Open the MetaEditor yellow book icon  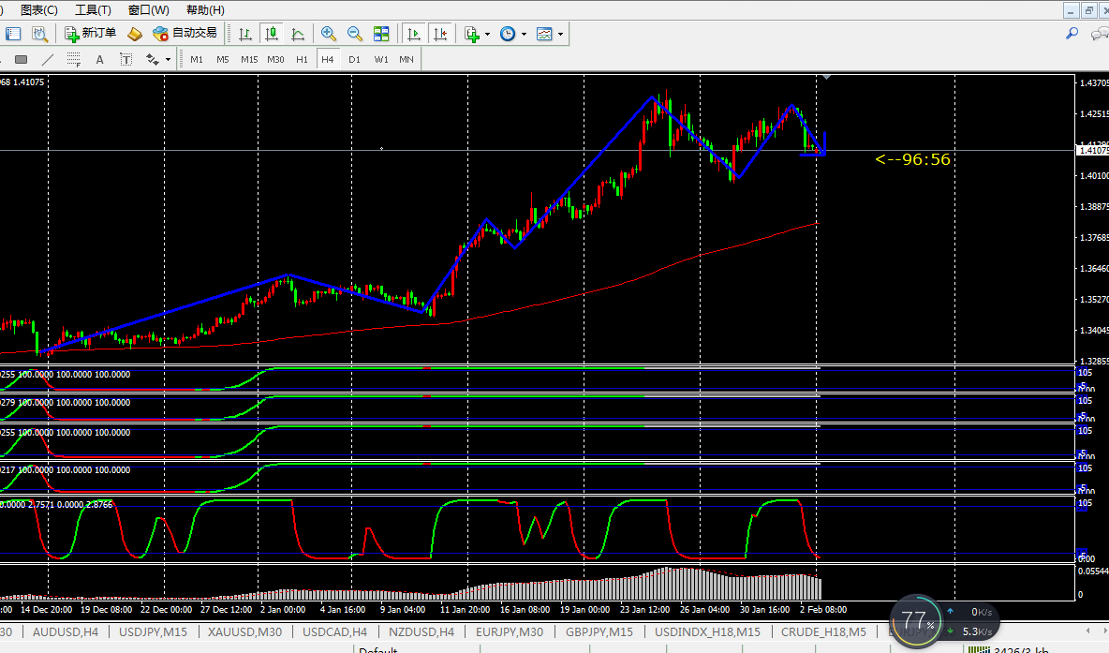coord(134,33)
